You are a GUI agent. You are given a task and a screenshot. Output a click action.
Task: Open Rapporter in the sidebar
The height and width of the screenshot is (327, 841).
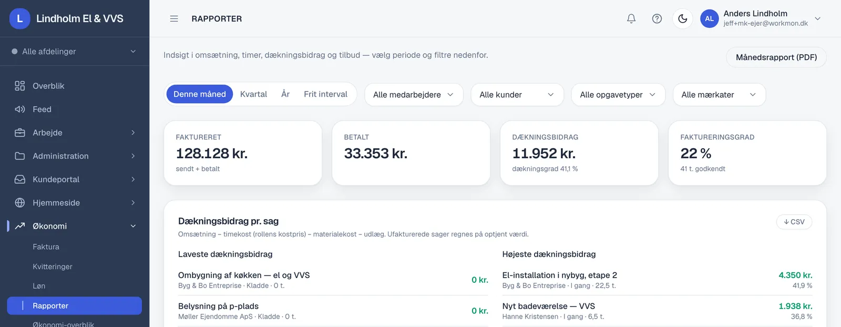pyautogui.click(x=74, y=306)
